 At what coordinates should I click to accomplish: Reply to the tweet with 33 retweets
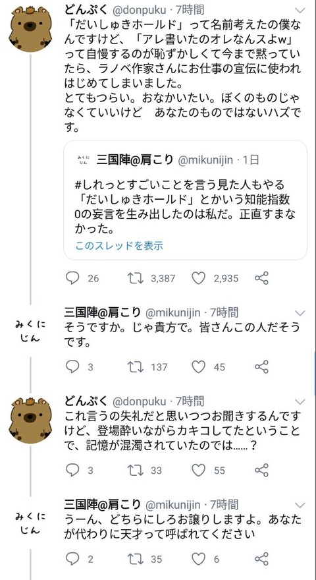click(x=72, y=470)
